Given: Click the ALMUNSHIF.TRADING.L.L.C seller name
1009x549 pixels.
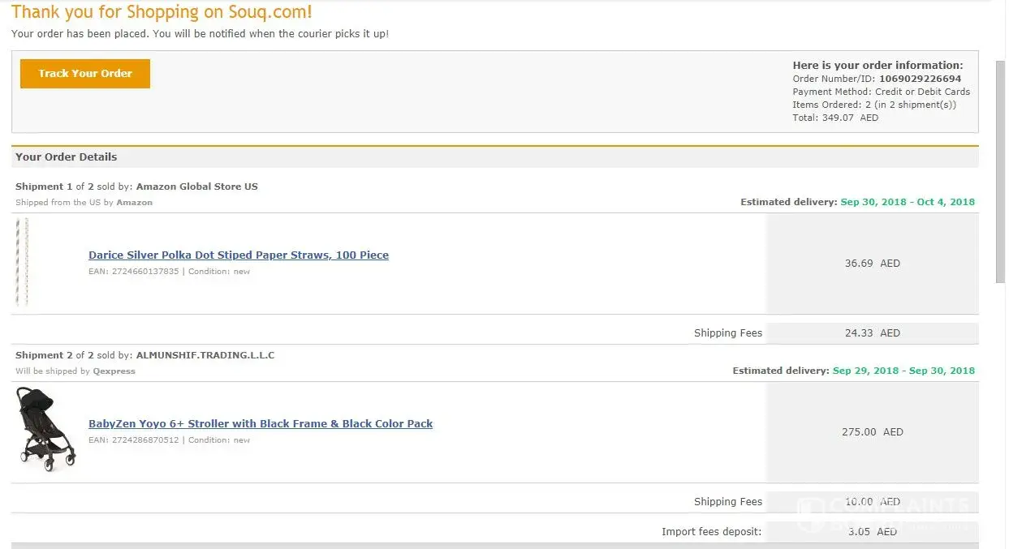Looking at the screenshot, I should [x=205, y=355].
